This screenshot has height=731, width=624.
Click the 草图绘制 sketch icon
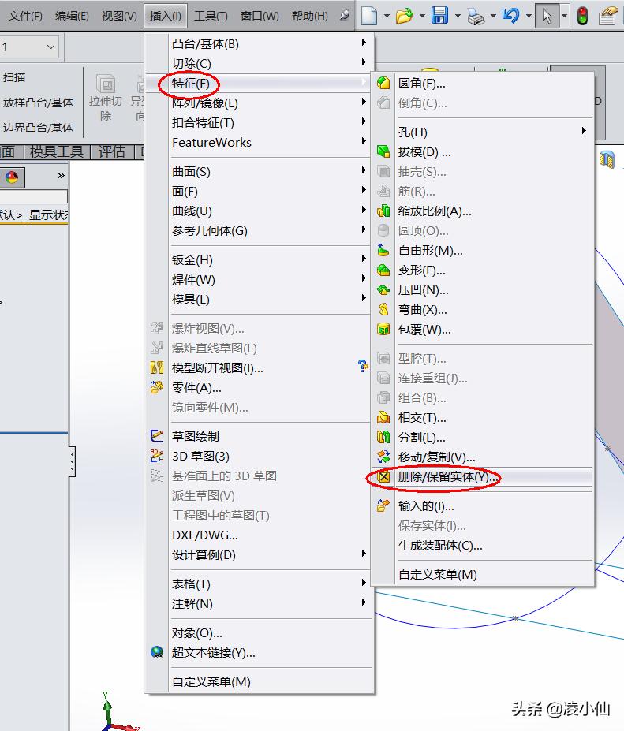[157, 436]
